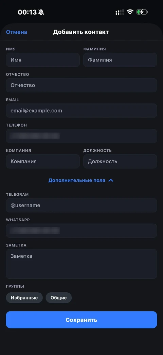Tap the Телефон number field
This screenshot has height=355, width=163.
pos(81,136)
